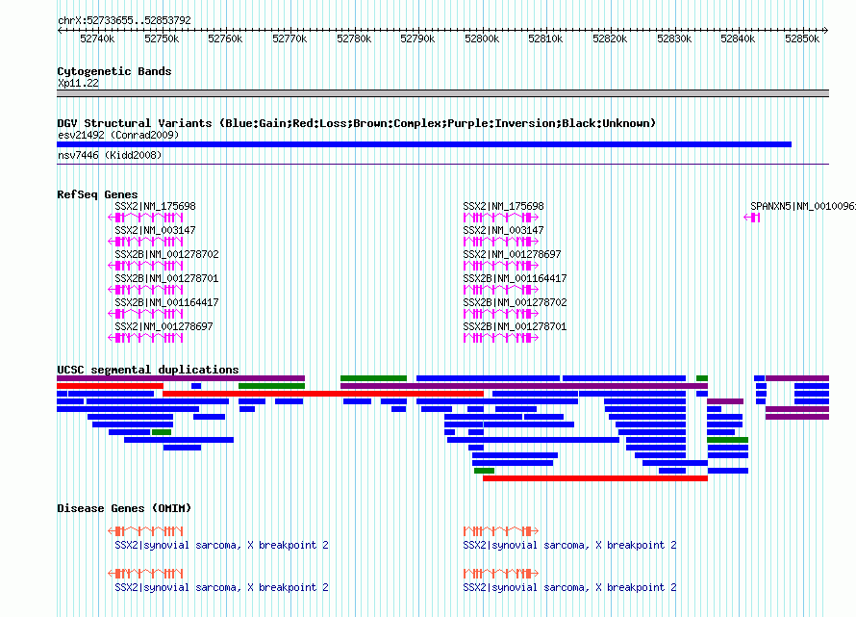Select the 52810k ruler tick label

[545, 39]
